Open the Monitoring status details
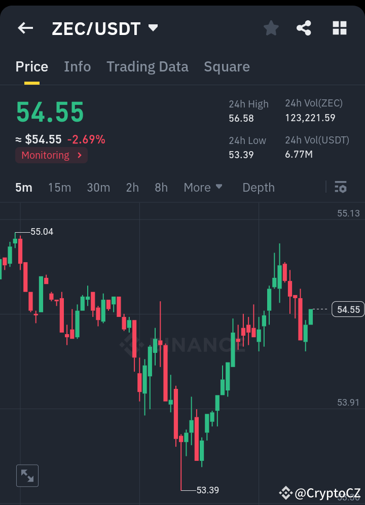The width and height of the screenshot is (365, 505). coord(51,155)
